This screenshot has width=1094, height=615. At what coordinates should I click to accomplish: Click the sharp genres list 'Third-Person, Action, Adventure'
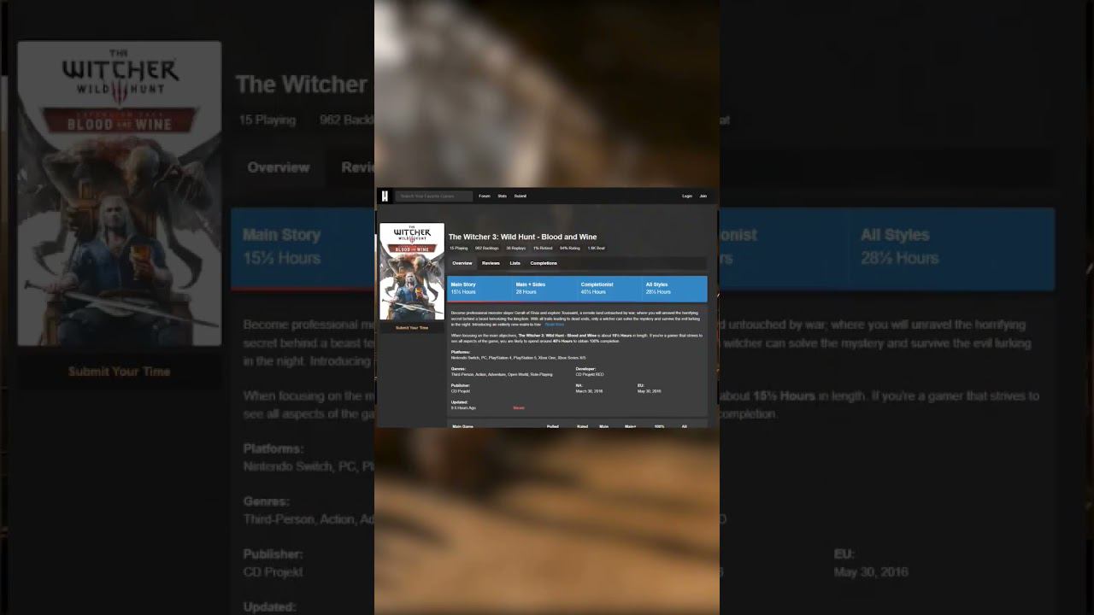pyautogui.click(x=502, y=374)
